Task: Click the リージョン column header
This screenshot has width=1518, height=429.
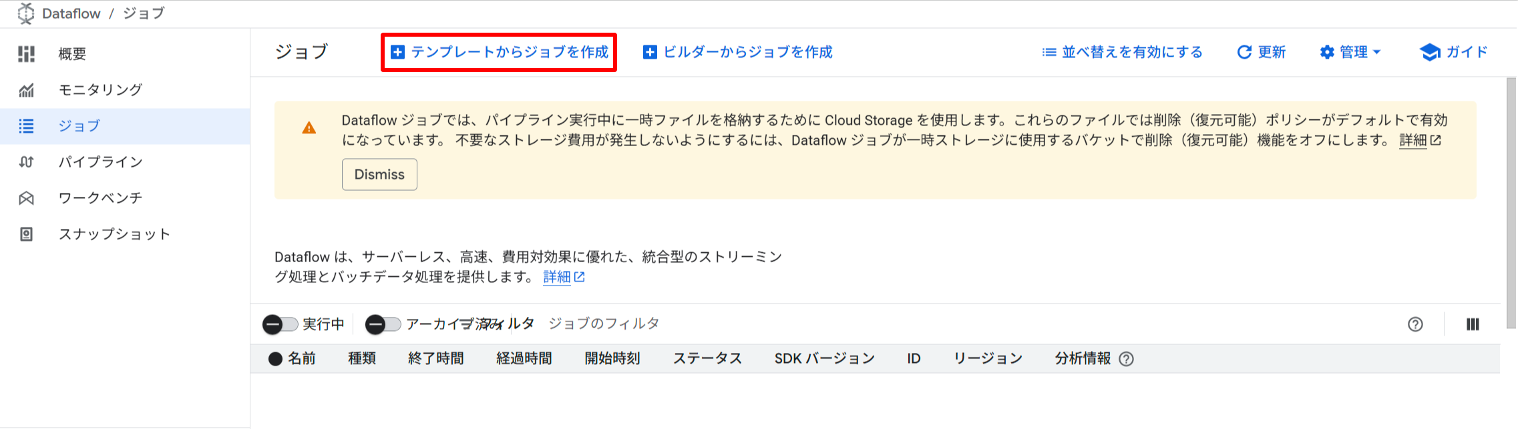Action: [988, 359]
